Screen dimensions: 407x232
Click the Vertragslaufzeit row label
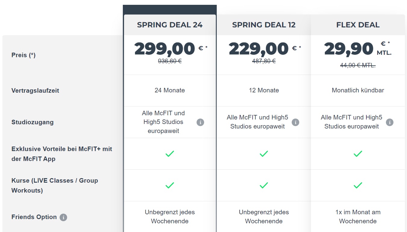coord(35,91)
